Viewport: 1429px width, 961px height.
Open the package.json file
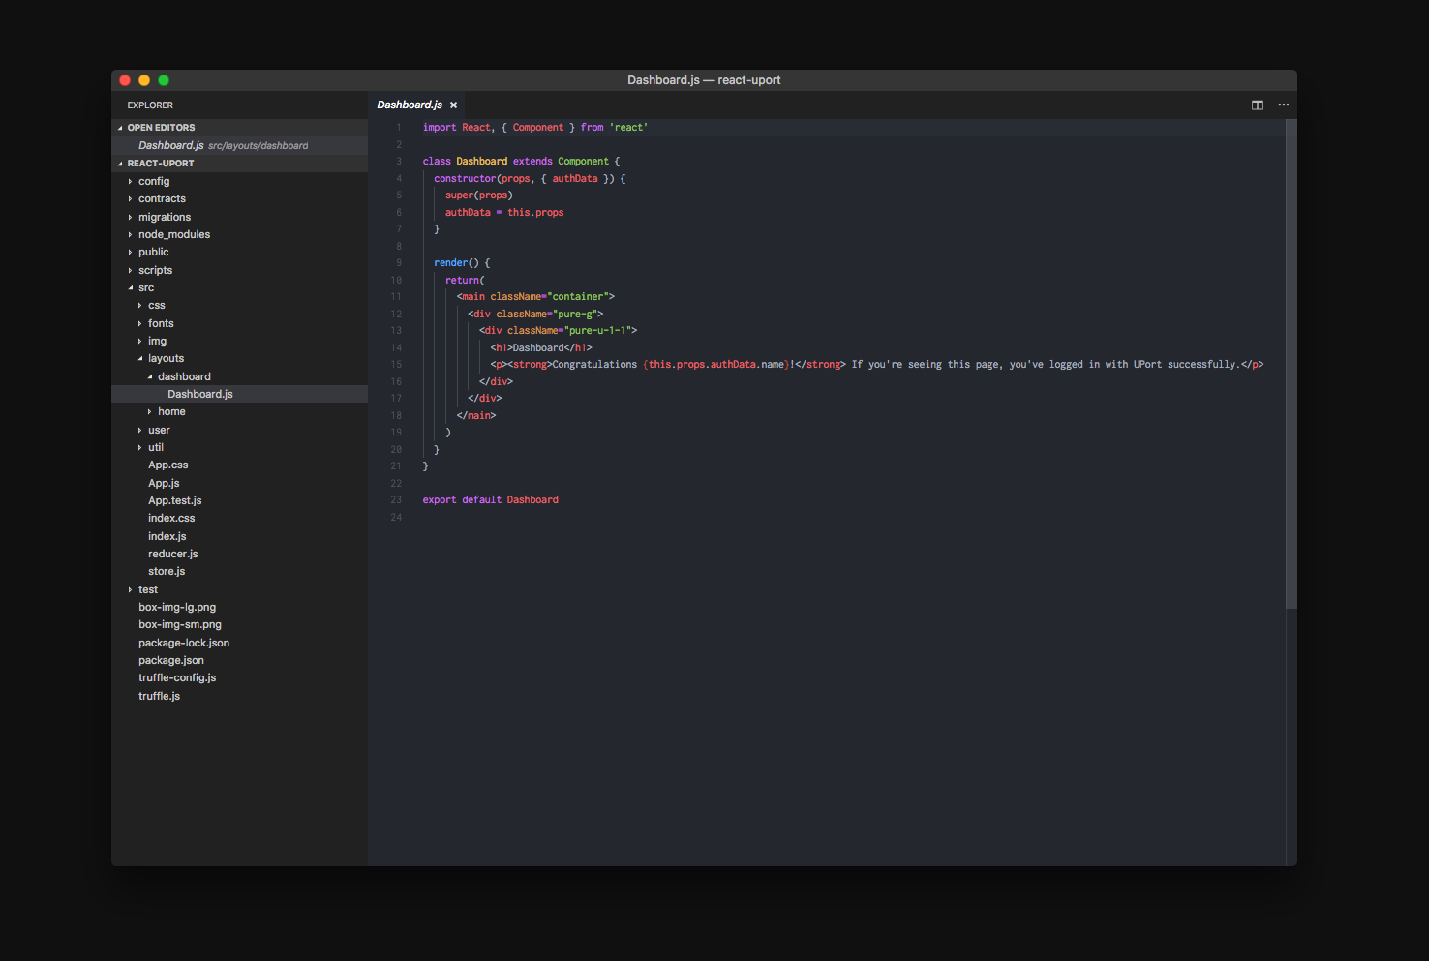pos(171,660)
